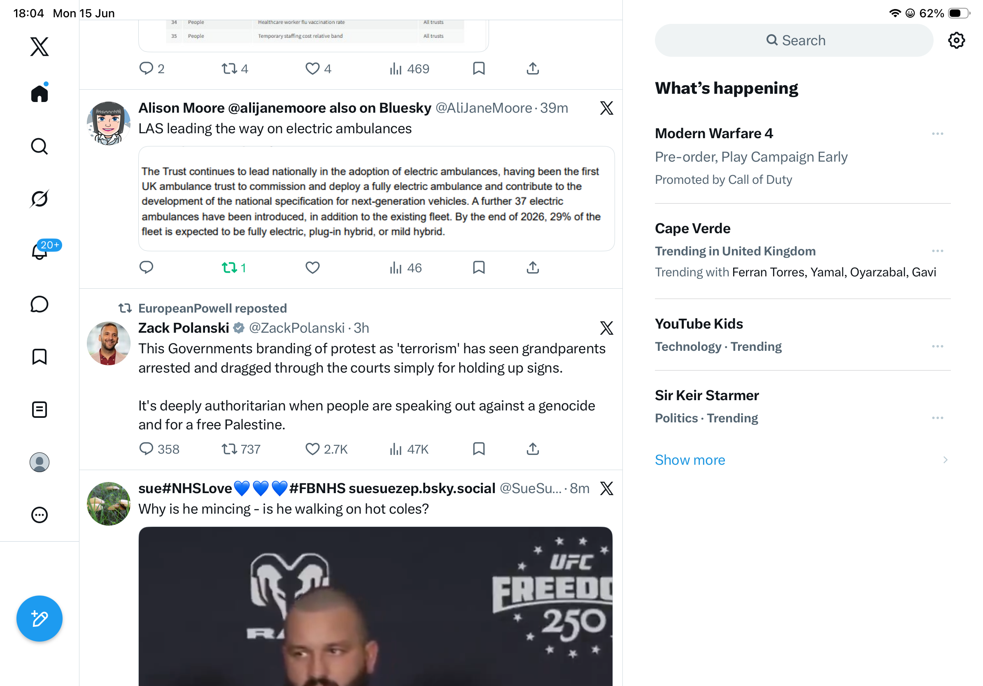Open the Home feed icon
Image resolution: width=983 pixels, height=686 pixels.
click(x=40, y=93)
